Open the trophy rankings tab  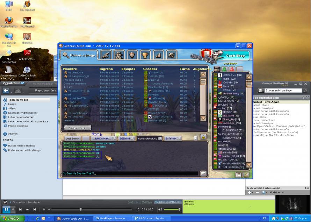(145, 55)
